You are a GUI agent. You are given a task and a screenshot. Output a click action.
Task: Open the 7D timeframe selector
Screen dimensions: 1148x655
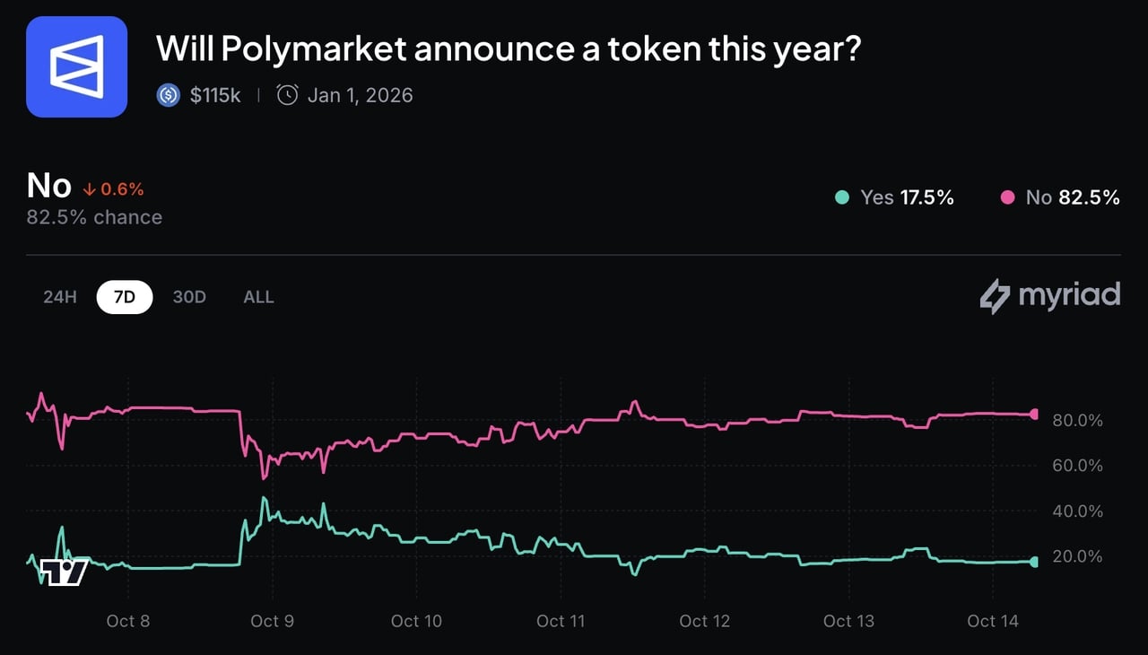[x=124, y=296]
